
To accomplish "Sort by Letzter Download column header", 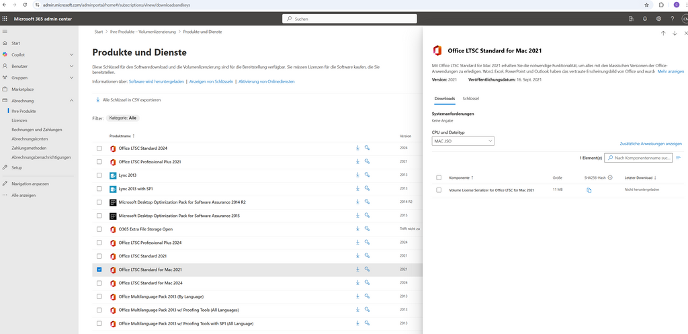I will coord(640,178).
